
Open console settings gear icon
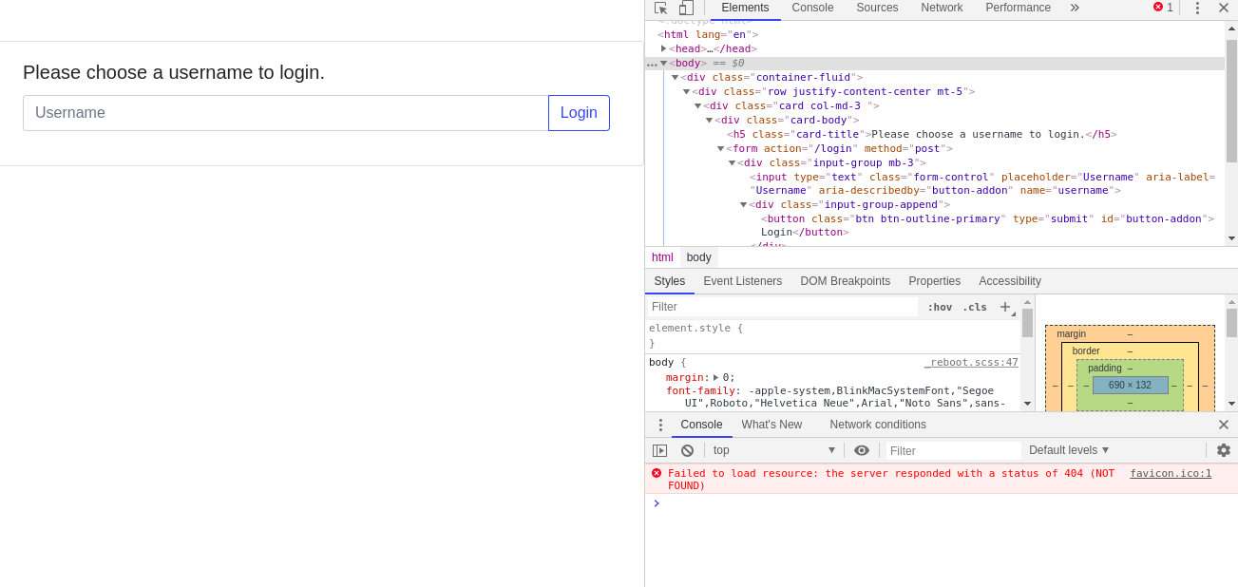coord(1224,450)
